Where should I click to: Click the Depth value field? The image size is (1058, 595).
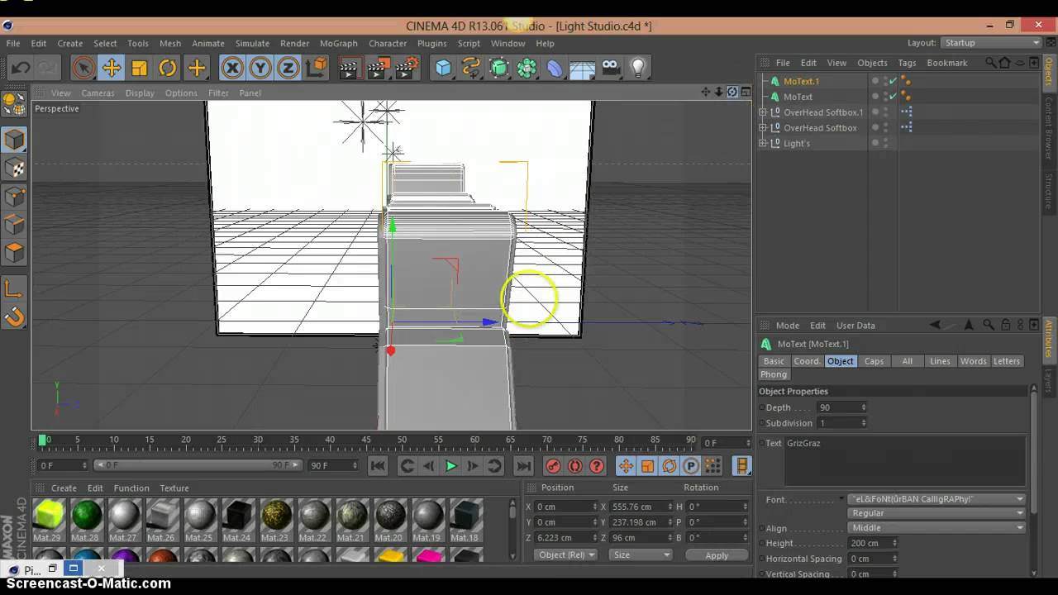click(x=842, y=407)
